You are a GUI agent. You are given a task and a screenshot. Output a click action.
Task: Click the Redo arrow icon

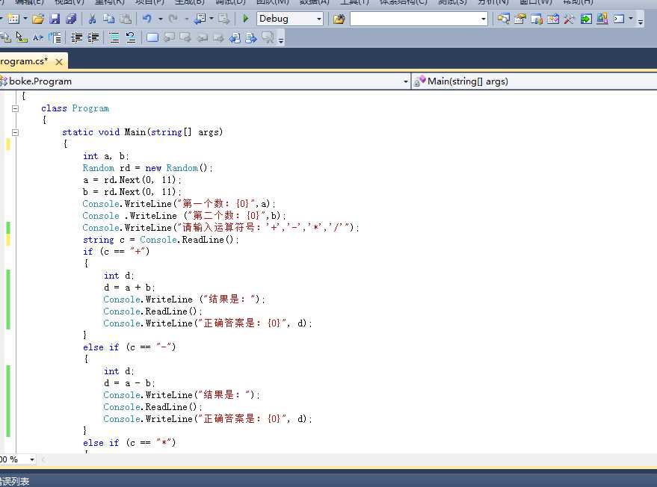click(173, 19)
